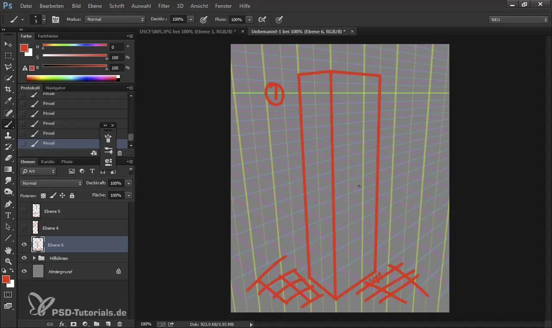
Task: Open the NEU workspace selector
Action: coord(518,19)
